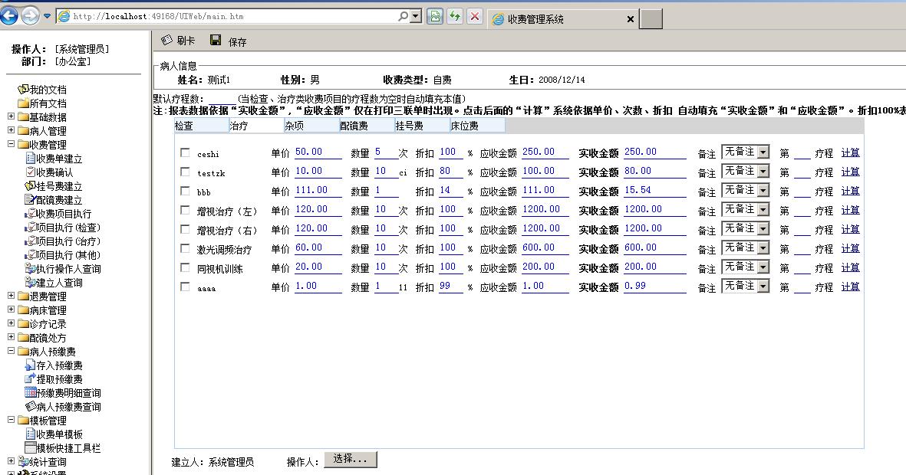Open 所有文档 folder icon
The image size is (906, 475).
coord(23,103)
